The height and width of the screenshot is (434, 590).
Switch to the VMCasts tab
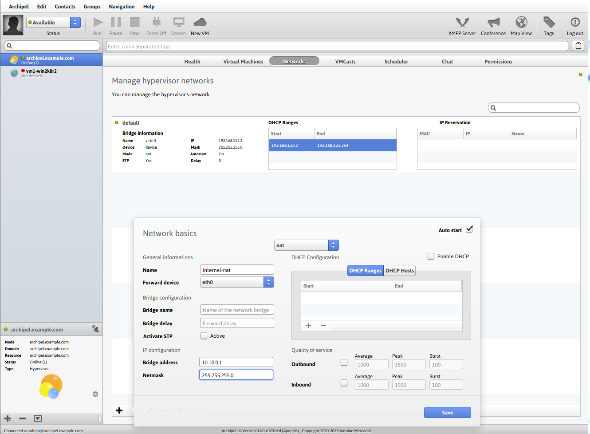346,62
